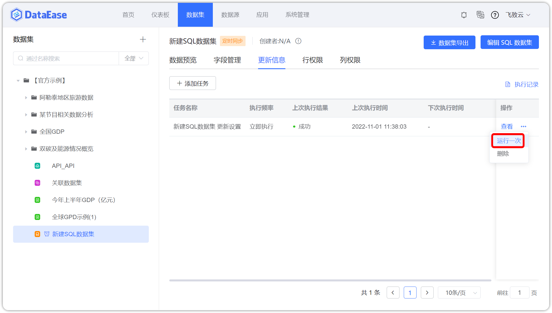Expand the 阿勒泰地区旅游数据 folder

pos(26,97)
